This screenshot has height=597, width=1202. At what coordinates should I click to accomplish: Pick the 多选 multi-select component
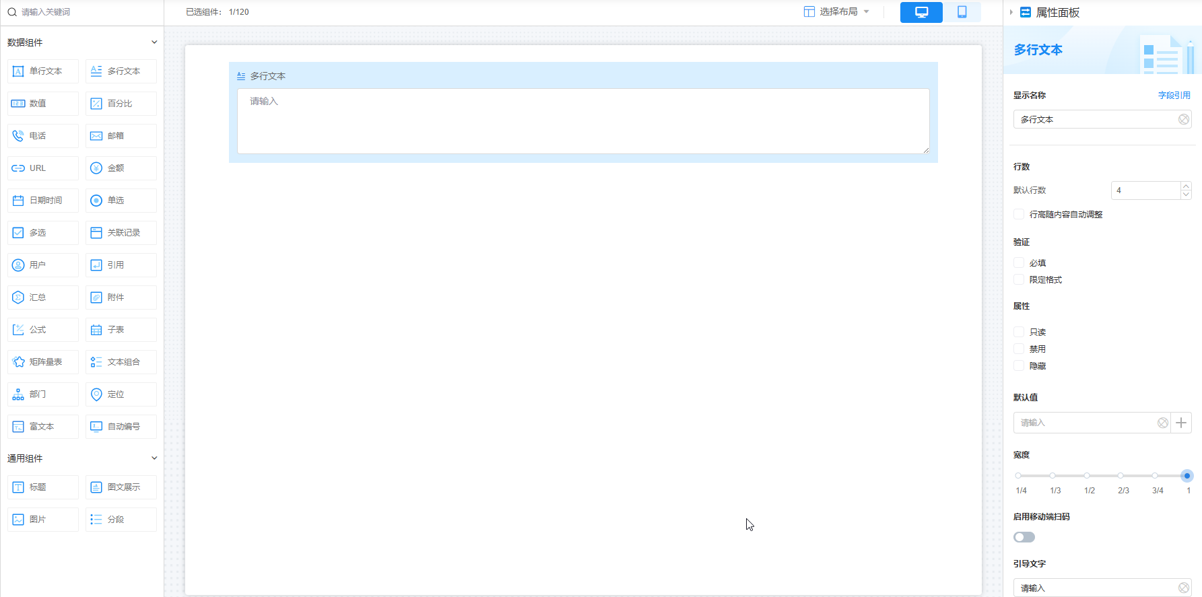(x=43, y=233)
